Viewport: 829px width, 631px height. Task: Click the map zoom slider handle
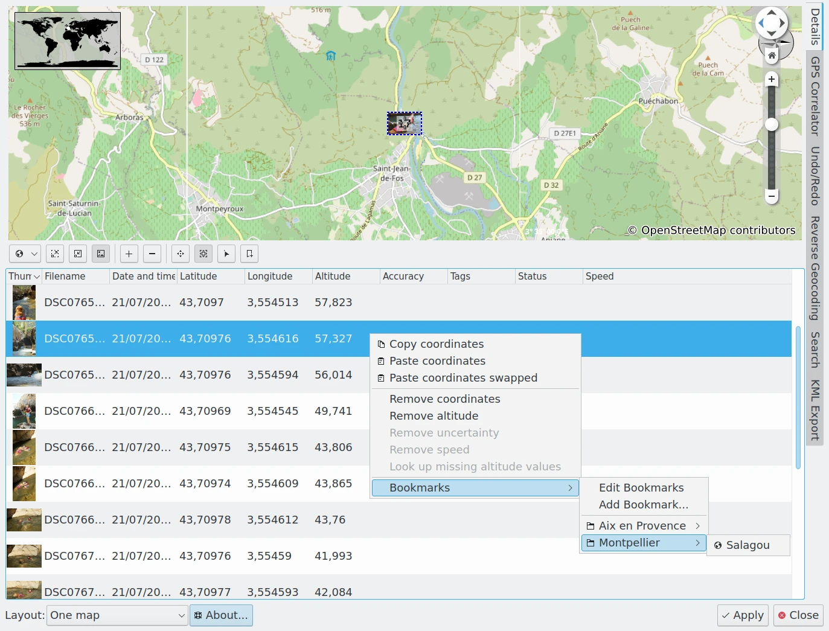[x=772, y=125]
